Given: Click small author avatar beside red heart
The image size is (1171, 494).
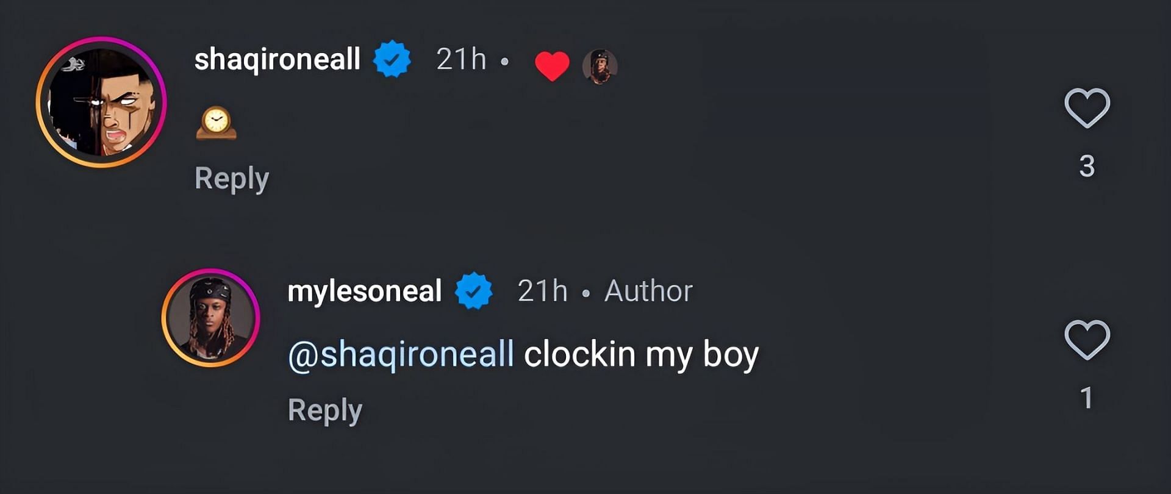Looking at the screenshot, I should point(600,66).
